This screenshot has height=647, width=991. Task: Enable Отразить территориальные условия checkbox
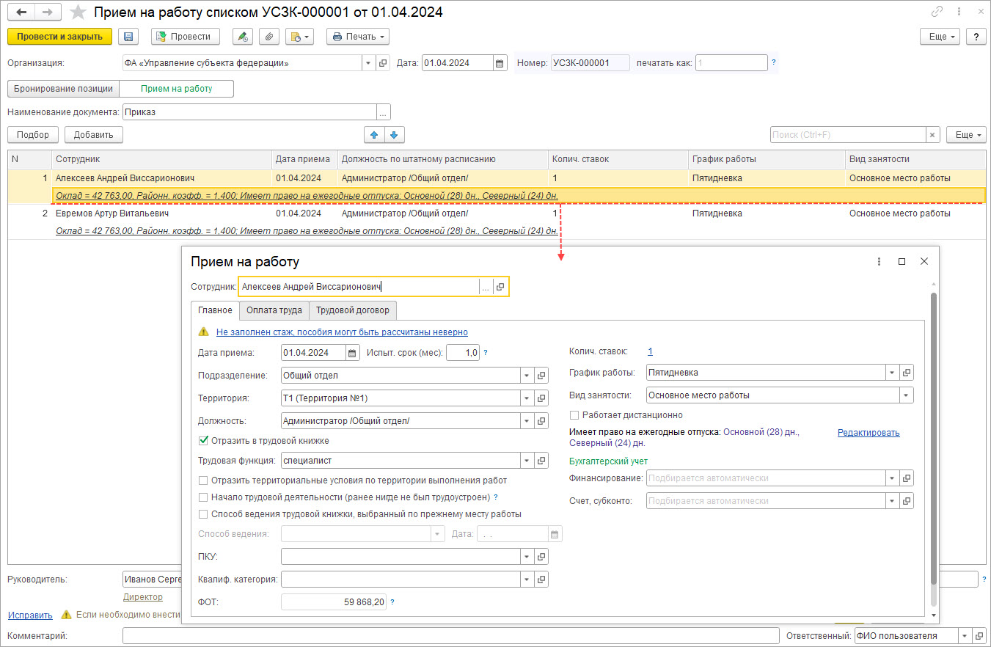pyautogui.click(x=203, y=480)
